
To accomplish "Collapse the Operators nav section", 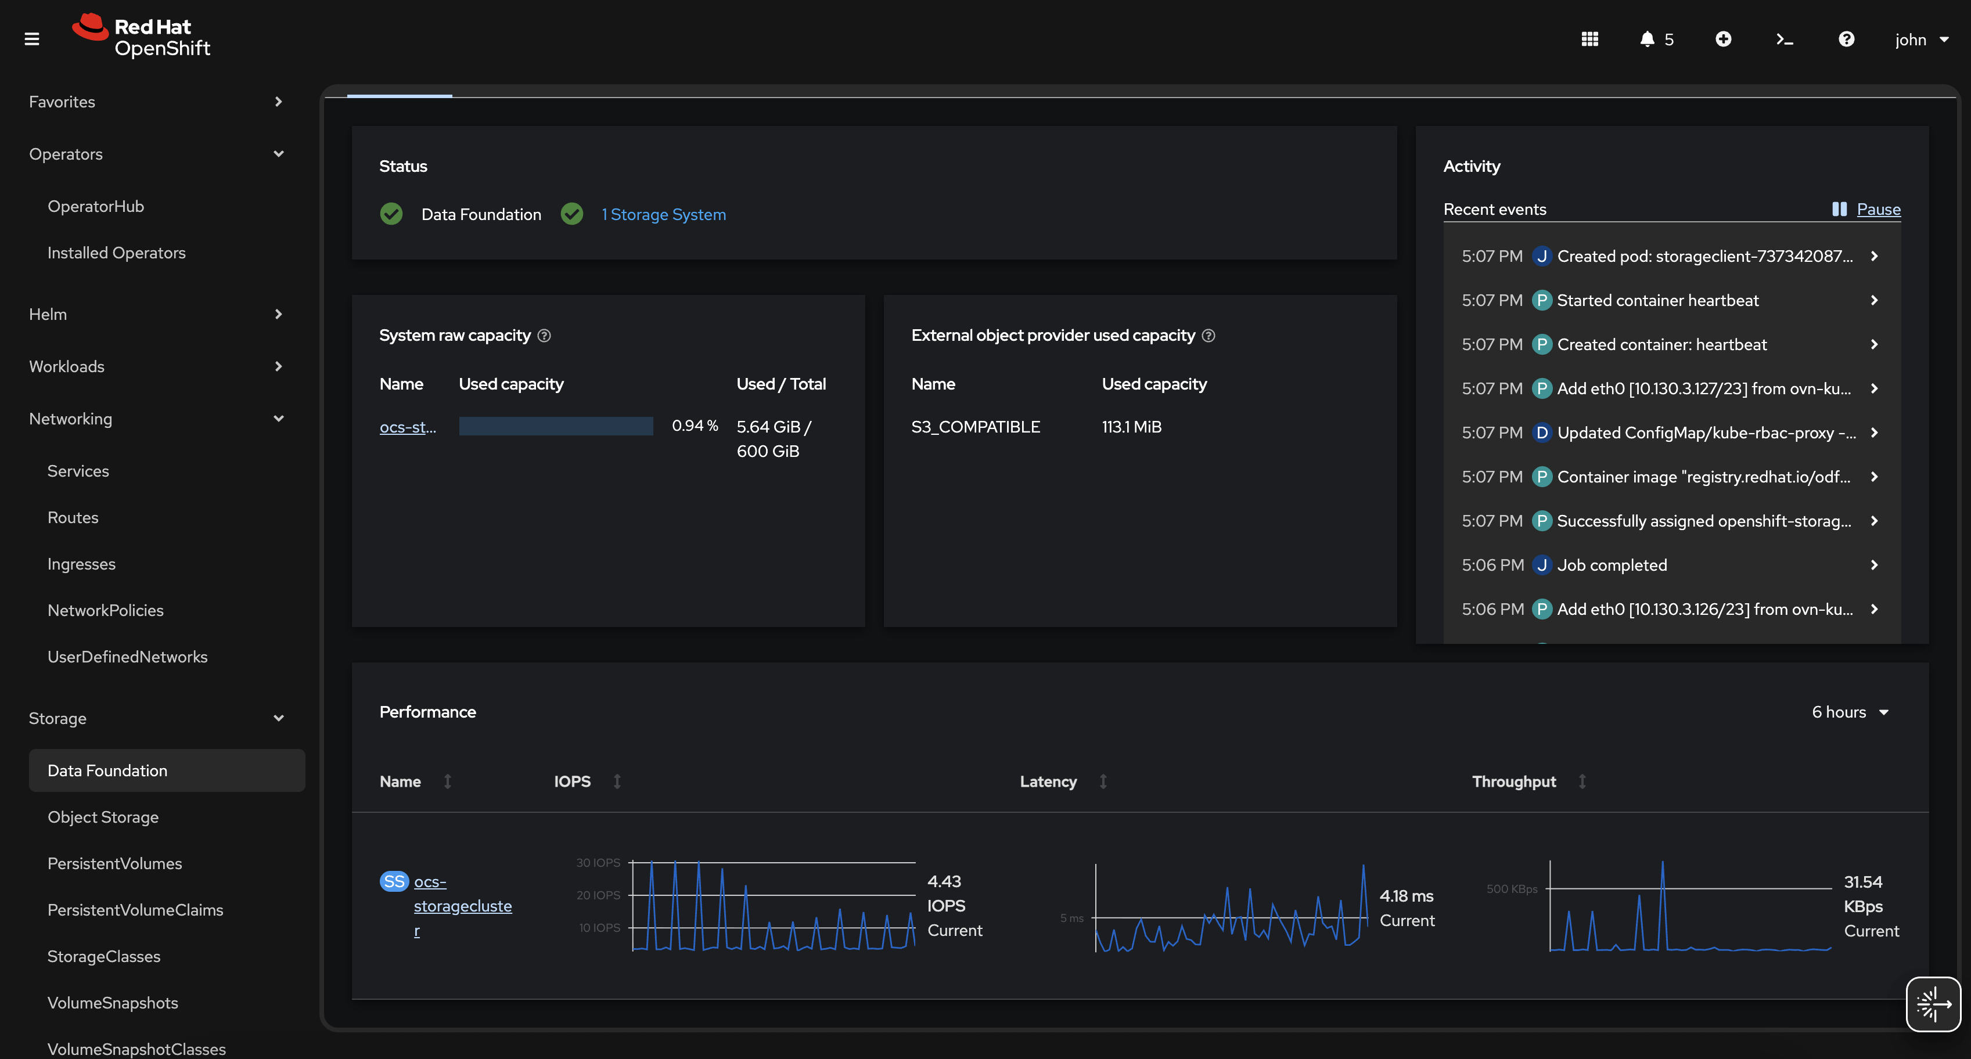I will coord(157,154).
